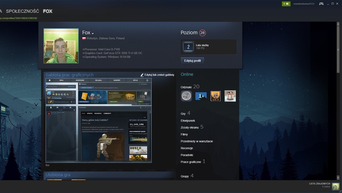
Task: Open the SPOŁECZNOŚĆ menu
Action: tap(22, 11)
